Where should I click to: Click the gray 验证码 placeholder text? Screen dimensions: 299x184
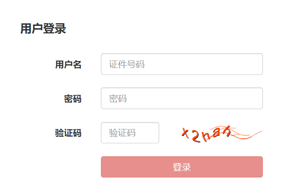pos(122,133)
